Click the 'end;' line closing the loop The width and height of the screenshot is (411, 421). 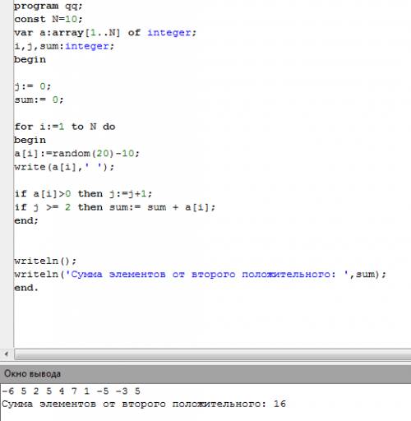[26, 220]
